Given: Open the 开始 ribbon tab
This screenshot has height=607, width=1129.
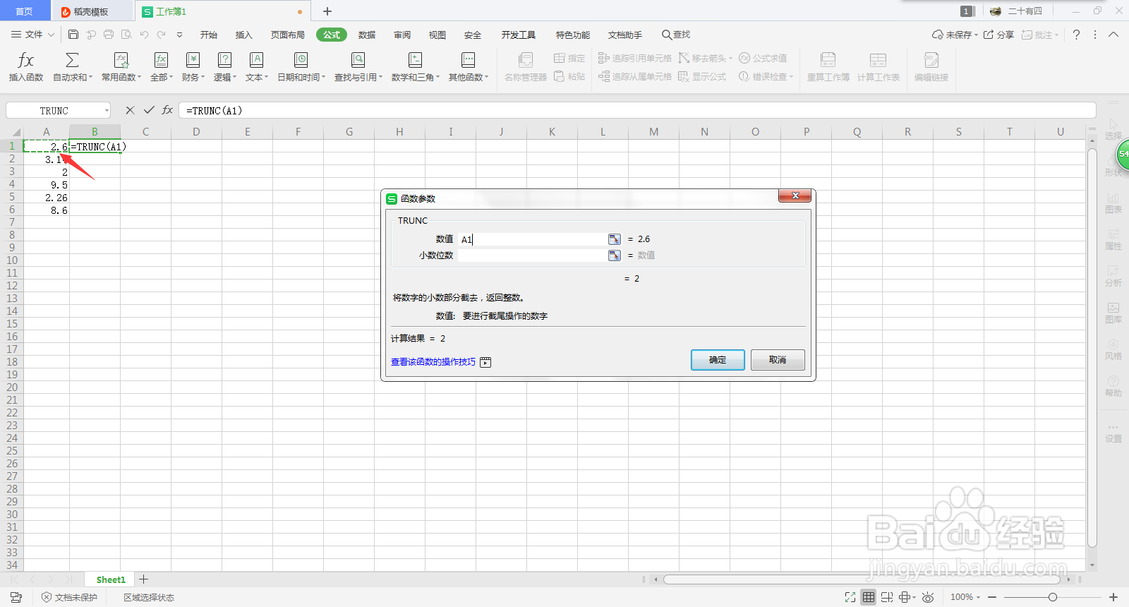Looking at the screenshot, I should pos(208,35).
